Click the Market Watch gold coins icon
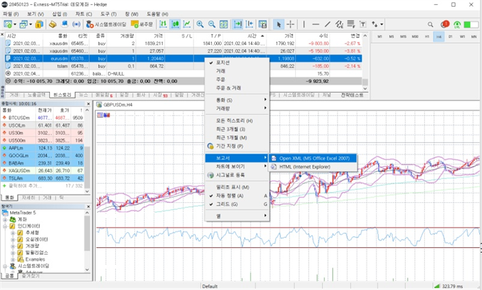Screen dimensions: 482x290 (x=39, y=25)
